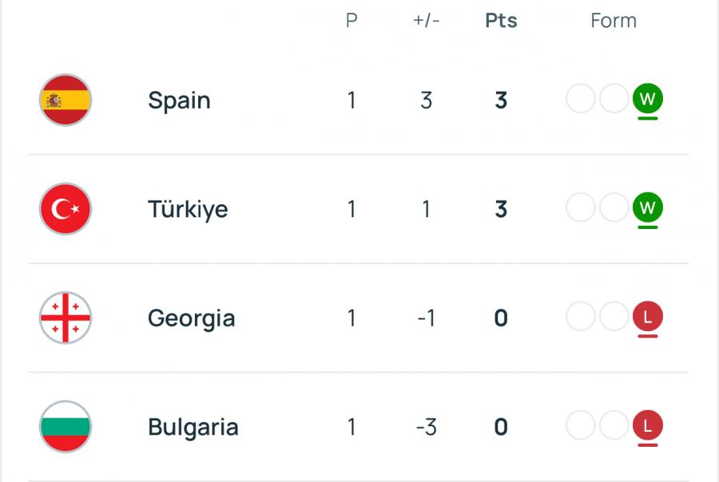Sort table by Pts column header
This screenshot has width=719, height=482.
tap(501, 21)
